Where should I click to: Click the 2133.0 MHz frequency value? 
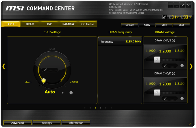[x=133, y=41]
